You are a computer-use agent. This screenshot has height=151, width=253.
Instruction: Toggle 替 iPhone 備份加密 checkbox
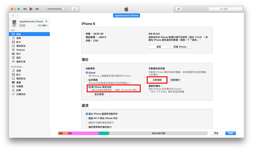[x=90, y=87]
